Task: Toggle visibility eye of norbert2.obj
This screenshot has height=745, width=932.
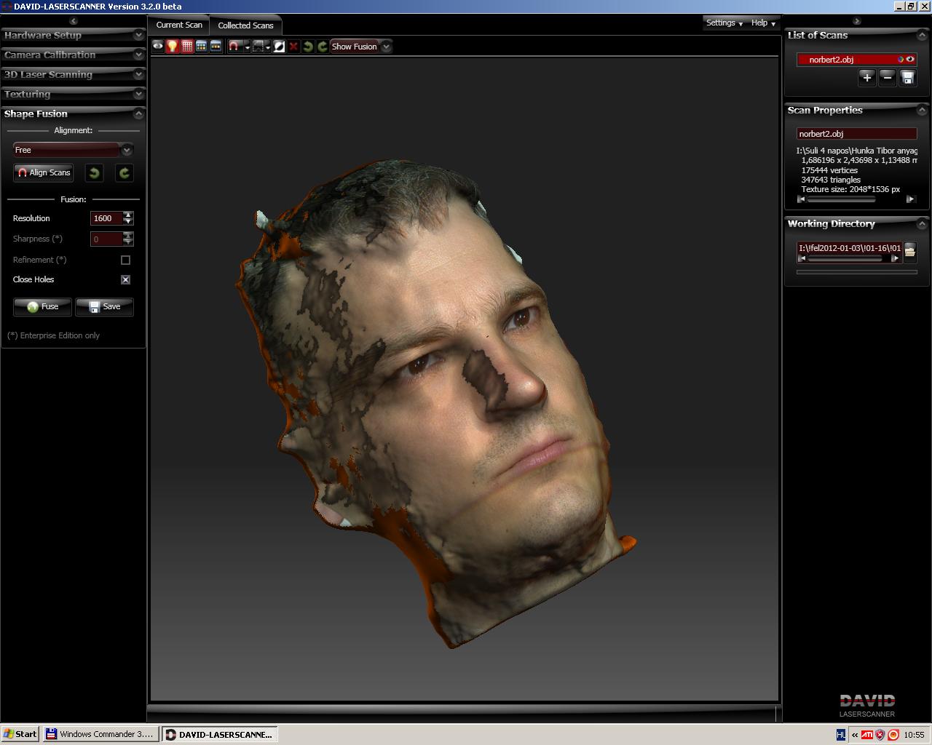Action: click(910, 60)
